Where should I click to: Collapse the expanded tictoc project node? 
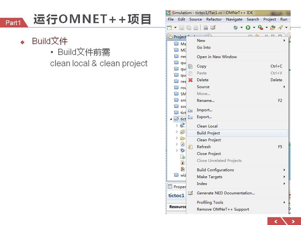(x=171, y=119)
